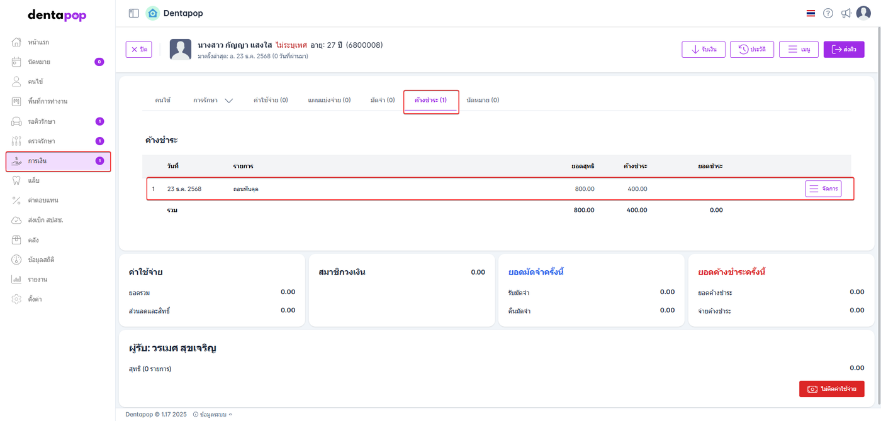Click the สมาชิกวงเงิน card title
Image resolution: width=881 pixels, height=421 pixels.
(x=342, y=272)
